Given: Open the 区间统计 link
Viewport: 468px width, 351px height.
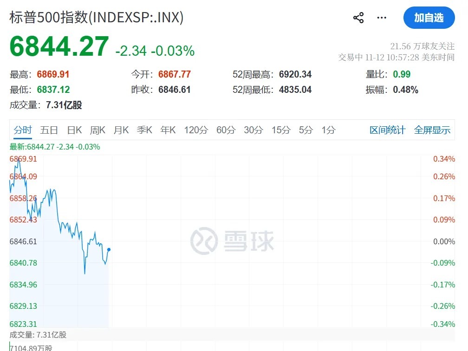Looking at the screenshot, I should 388,130.
